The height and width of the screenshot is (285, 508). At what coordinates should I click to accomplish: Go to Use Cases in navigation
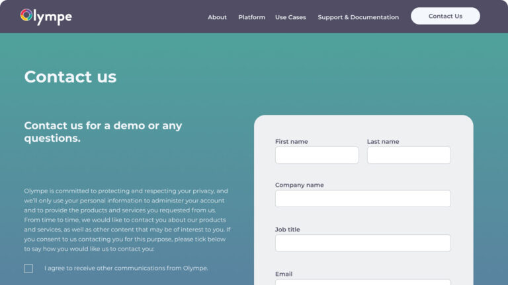[x=290, y=17]
